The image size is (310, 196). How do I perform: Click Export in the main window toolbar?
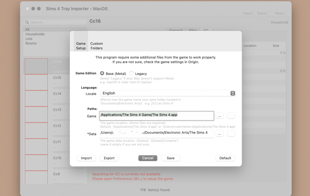click(x=262, y=13)
